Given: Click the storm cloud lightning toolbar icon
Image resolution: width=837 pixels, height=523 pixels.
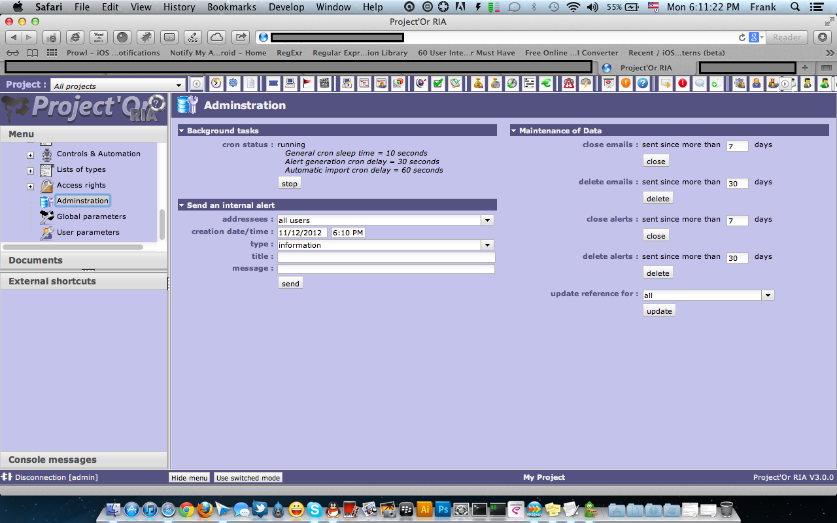Looking at the screenshot, I should tap(585, 84).
